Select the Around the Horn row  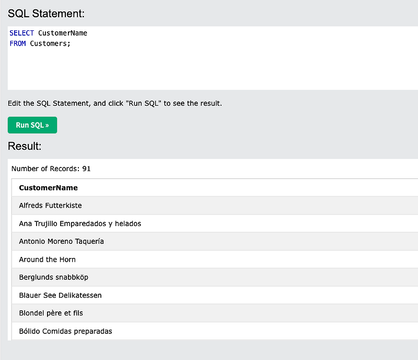coord(47,260)
